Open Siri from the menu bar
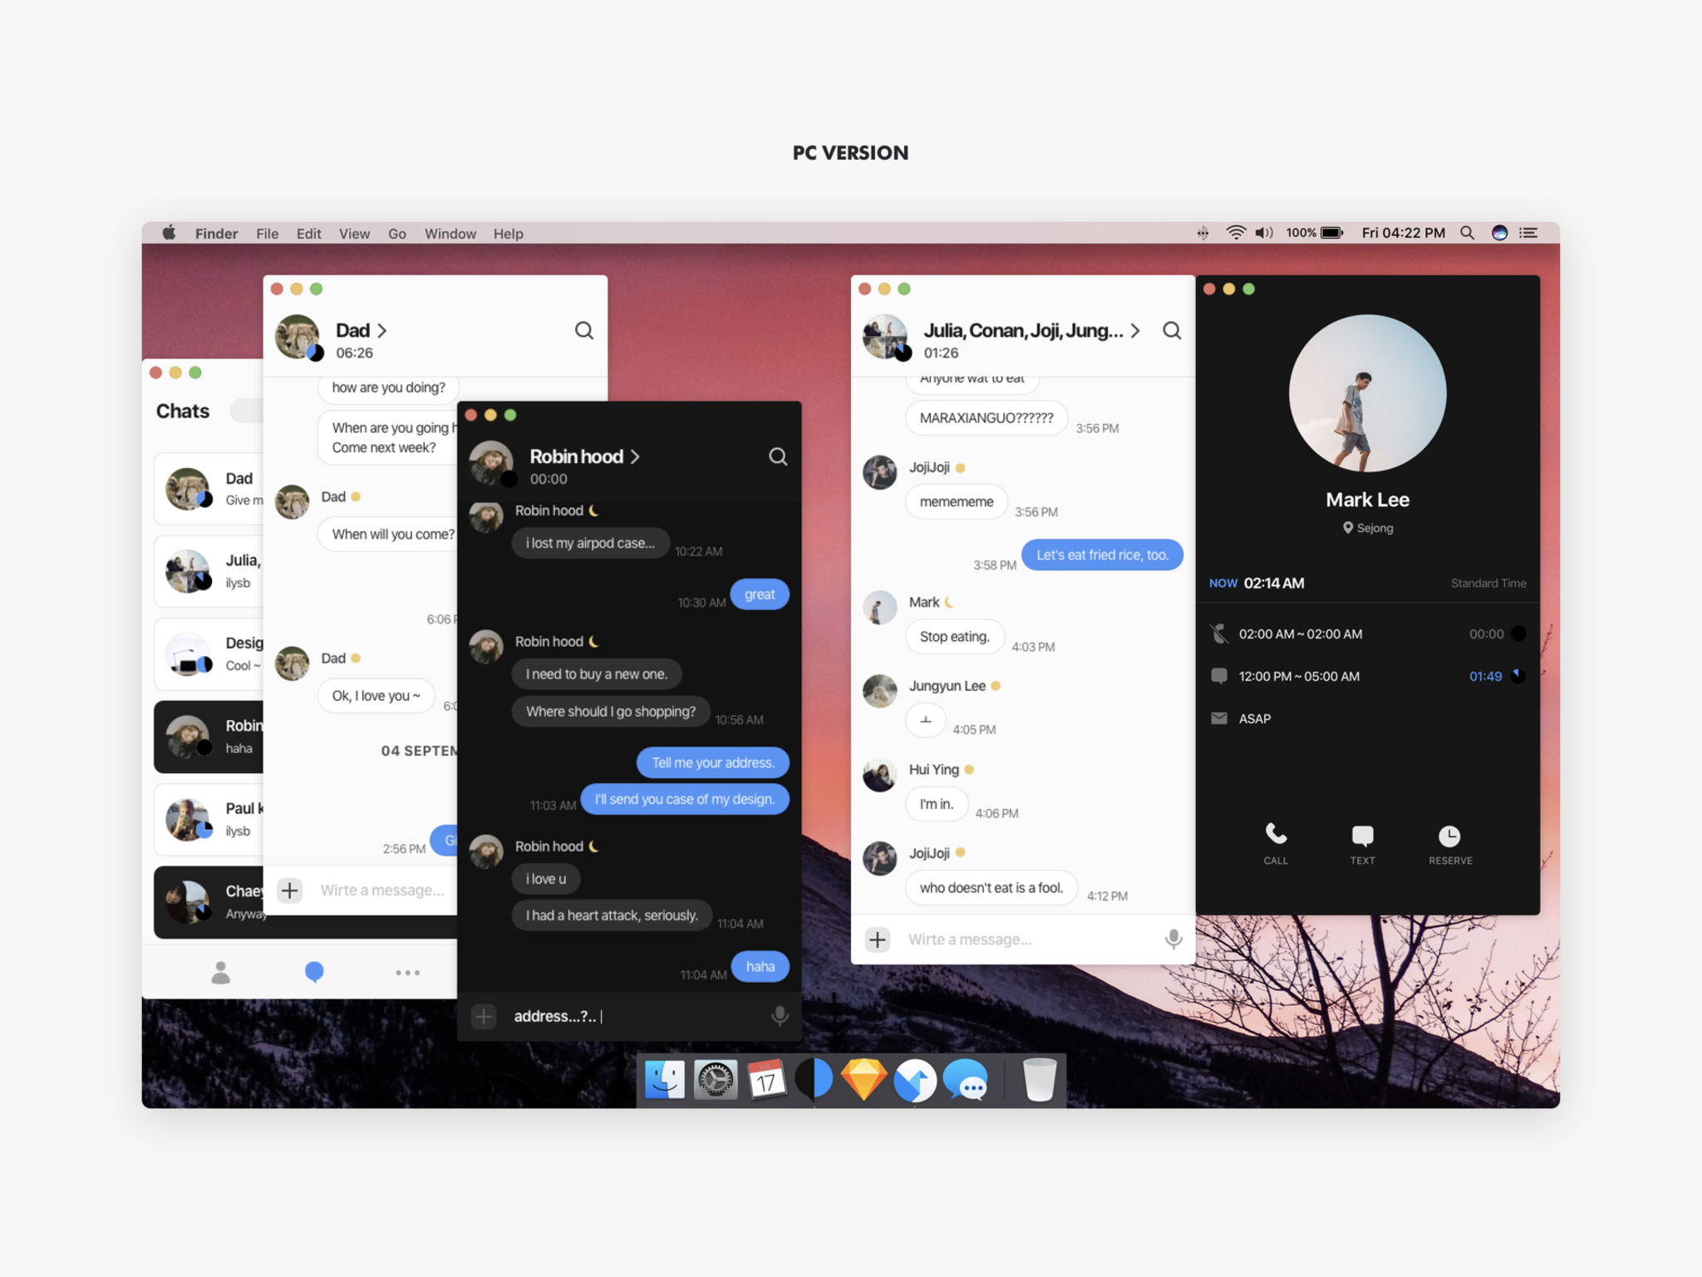 pos(1499,233)
